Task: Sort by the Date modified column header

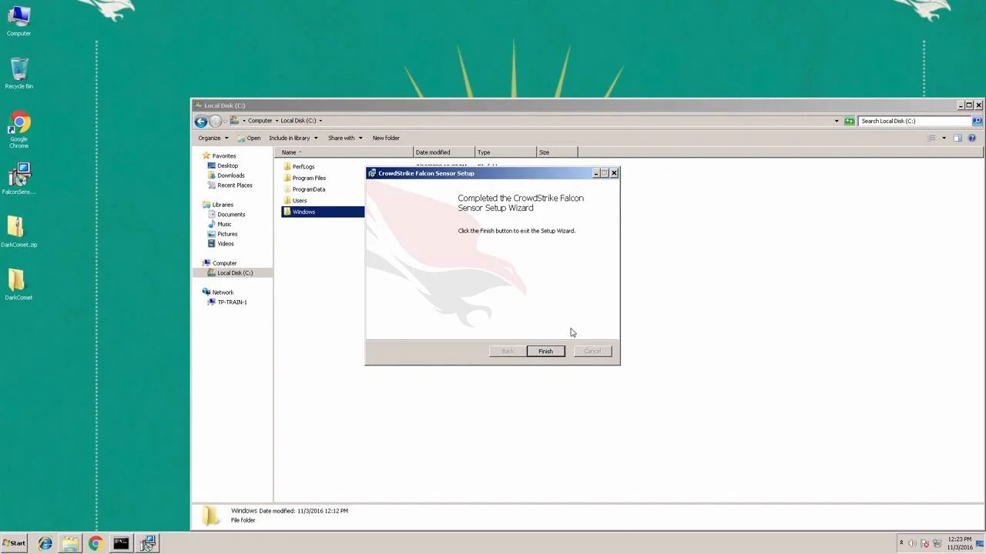Action: tap(444, 152)
